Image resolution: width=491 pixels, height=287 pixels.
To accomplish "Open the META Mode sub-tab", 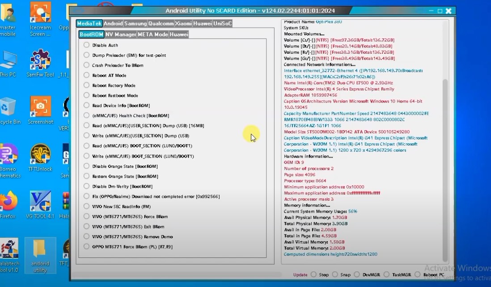I will (153, 34).
